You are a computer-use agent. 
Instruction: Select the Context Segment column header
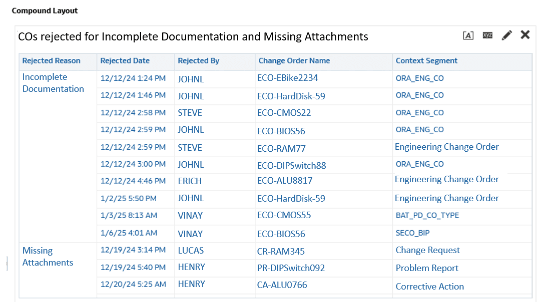(x=426, y=61)
